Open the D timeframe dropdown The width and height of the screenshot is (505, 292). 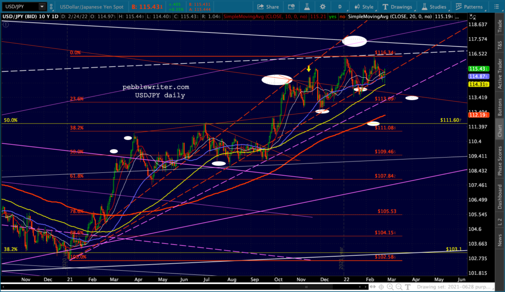point(340,7)
